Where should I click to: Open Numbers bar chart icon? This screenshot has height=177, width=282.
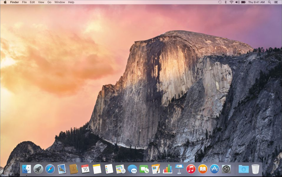pos(167,169)
